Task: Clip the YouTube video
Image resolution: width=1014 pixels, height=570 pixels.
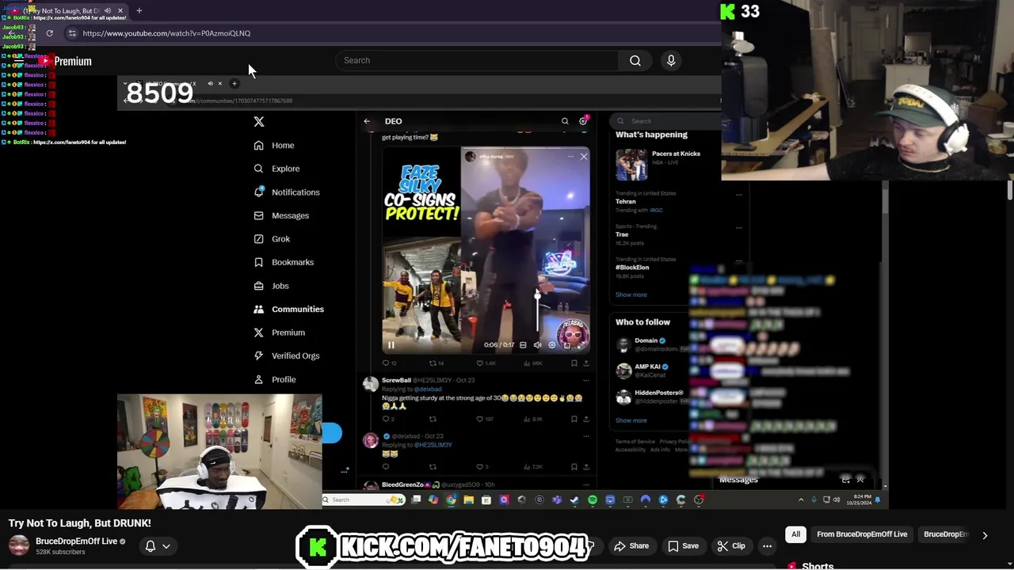Action: pyautogui.click(x=731, y=546)
